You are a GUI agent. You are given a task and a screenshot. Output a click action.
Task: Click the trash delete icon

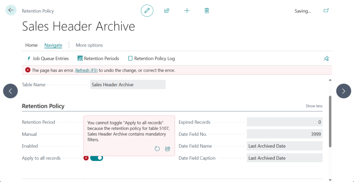(207, 11)
